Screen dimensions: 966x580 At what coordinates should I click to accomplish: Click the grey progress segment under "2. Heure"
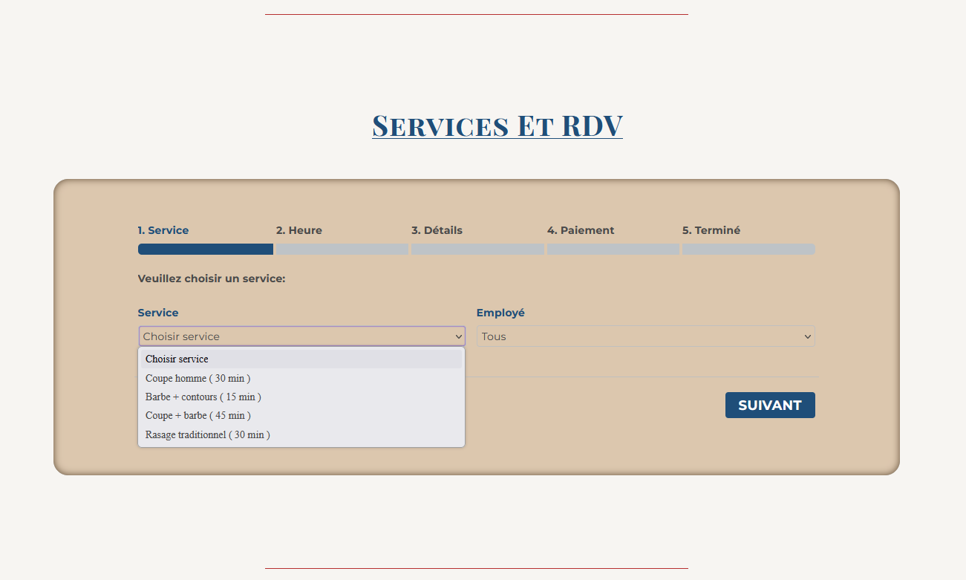(342, 249)
